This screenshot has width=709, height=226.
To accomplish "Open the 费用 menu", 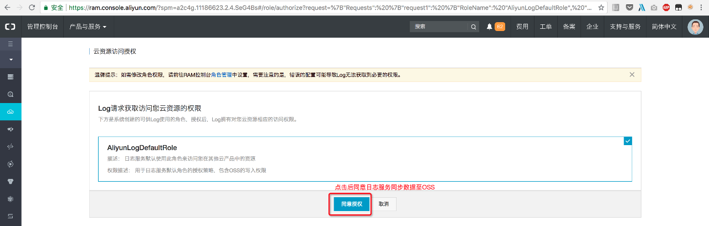I will [522, 27].
